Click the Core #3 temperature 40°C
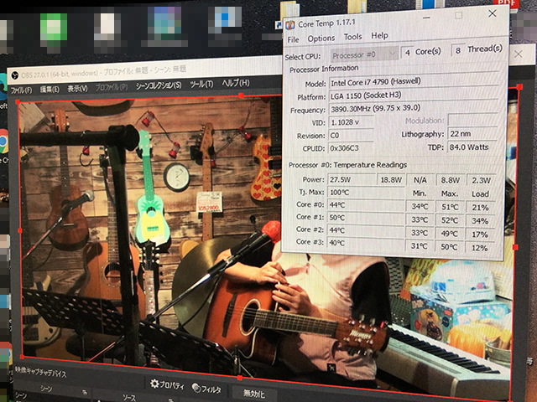The width and height of the screenshot is (537, 402). pos(366,243)
